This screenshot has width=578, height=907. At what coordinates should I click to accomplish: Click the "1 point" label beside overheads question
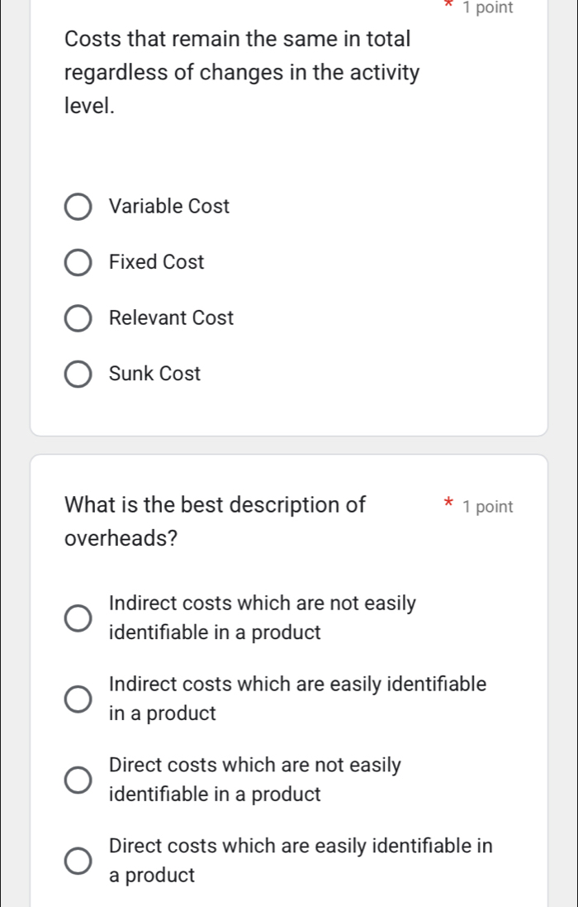click(x=488, y=507)
